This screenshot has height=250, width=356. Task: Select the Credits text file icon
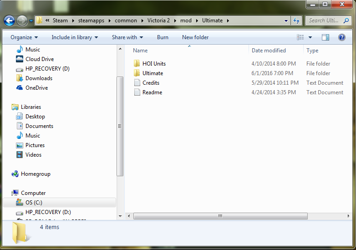click(137, 83)
